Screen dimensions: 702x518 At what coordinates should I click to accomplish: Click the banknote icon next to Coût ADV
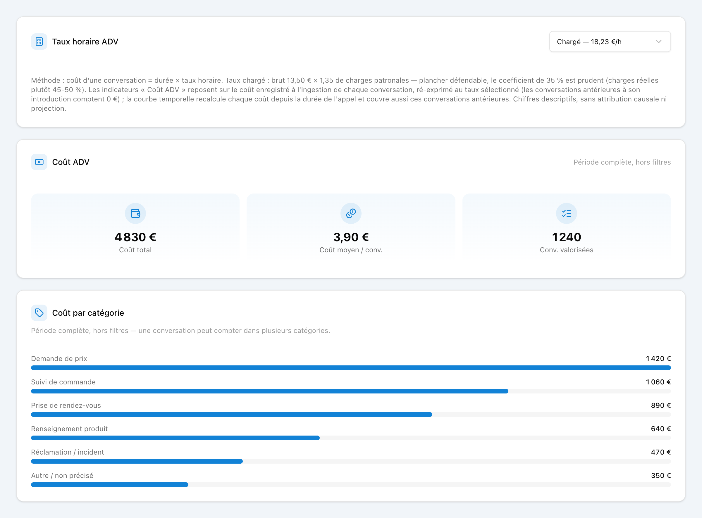[39, 162]
